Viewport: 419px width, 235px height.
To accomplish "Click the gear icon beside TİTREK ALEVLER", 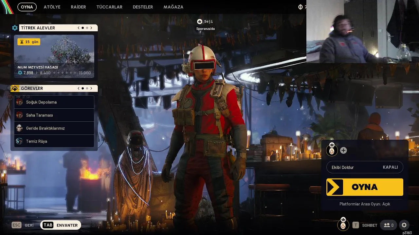I will (x=15, y=28).
